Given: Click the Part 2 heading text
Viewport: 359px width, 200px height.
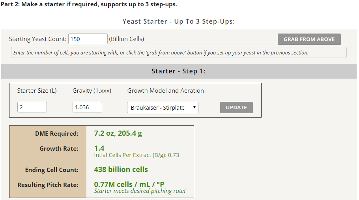Looking at the screenshot, I should [x=89, y=4].
